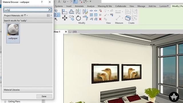
Task: Open the Lumion ribbon tab
Action: click(x=164, y=6)
